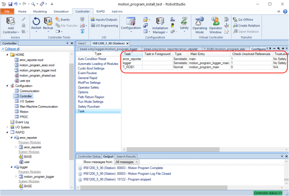Select Motion configuration topic

(x=21, y=112)
